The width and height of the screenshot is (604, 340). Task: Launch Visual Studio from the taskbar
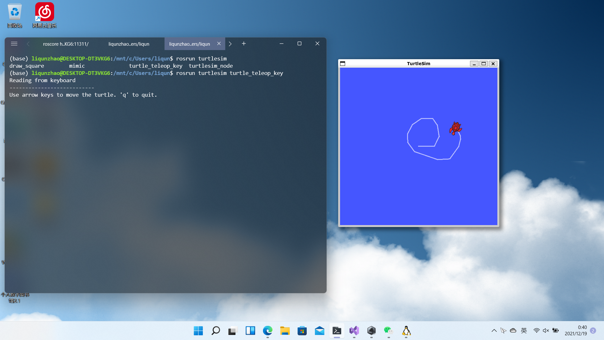354,331
